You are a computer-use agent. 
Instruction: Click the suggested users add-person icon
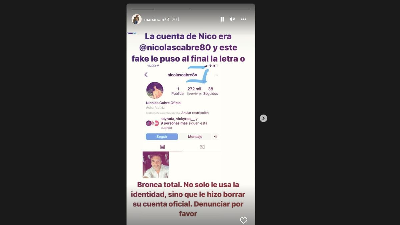(x=216, y=137)
